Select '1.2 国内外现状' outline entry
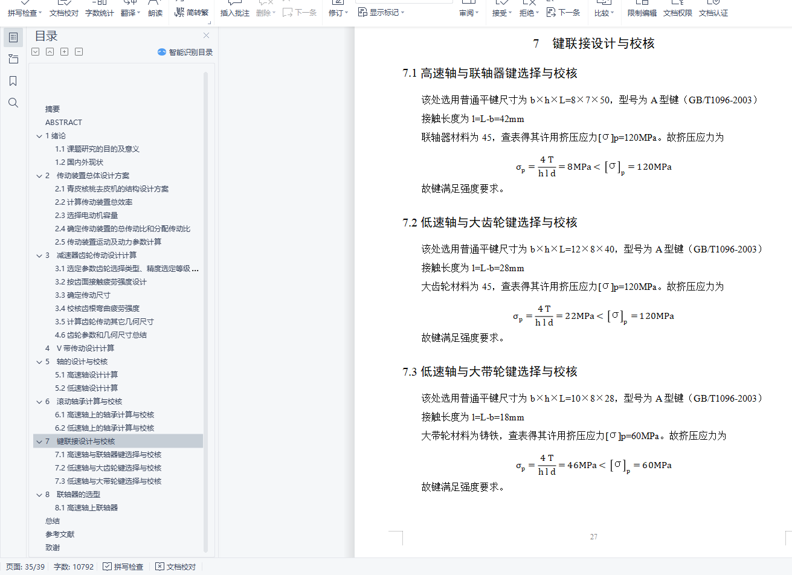Screen dimensions: 792x575 coord(79,162)
